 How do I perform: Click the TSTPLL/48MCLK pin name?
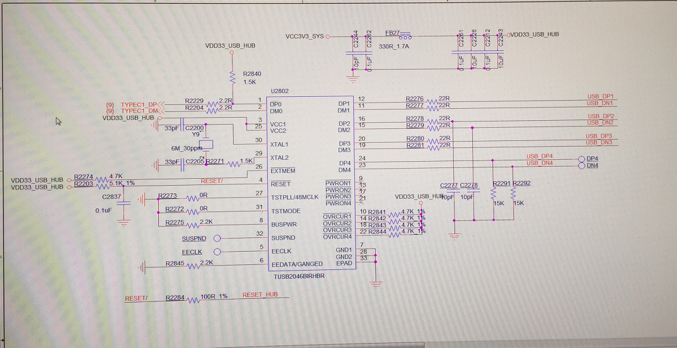pos(294,198)
